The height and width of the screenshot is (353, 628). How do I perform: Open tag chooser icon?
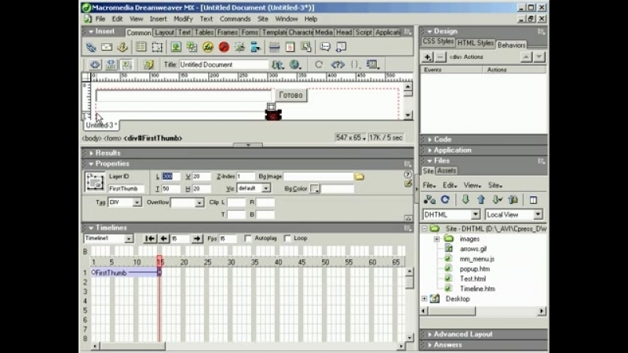click(341, 47)
